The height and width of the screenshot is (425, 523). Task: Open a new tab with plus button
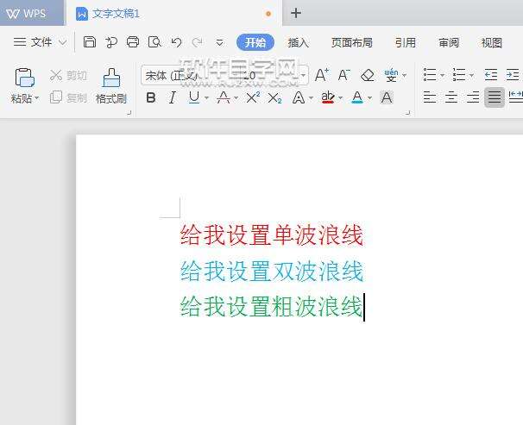click(x=296, y=13)
